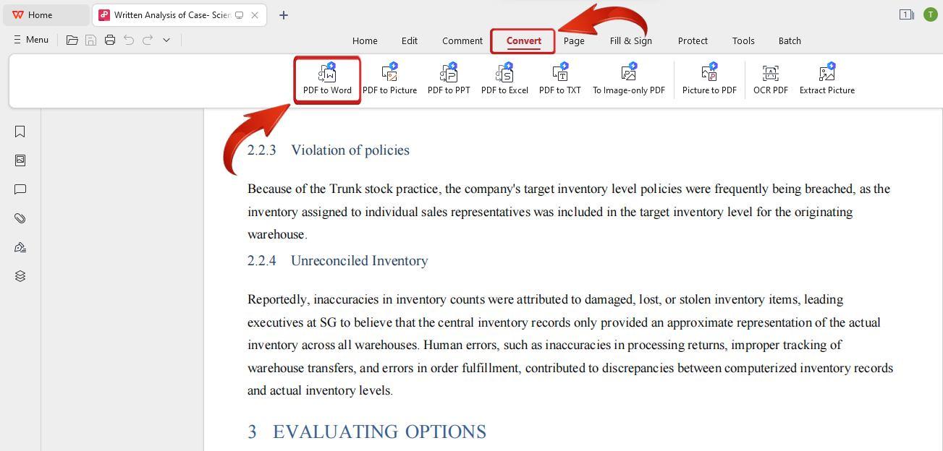Click the monitor icon on document tab
Image resolution: width=943 pixels, height=451 pixels.
pos(239,14)
